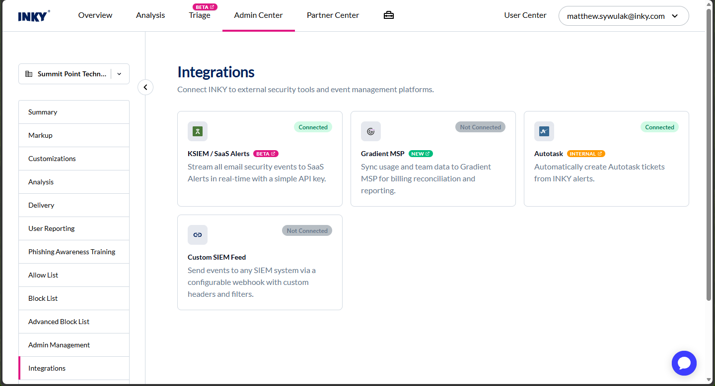This screenshot has width=715, height=386.
Task: Click the Connected status on KSIEM / SaaS Alerts
Action: point(313,127)
